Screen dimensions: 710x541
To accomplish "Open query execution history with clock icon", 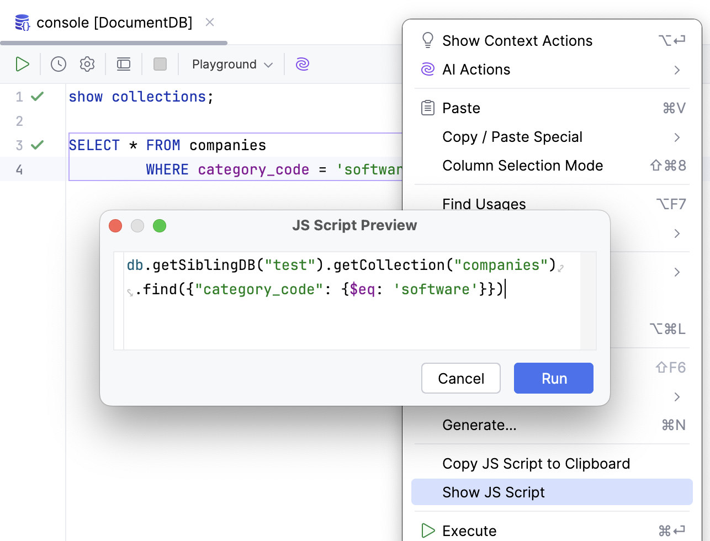I will point(58,64).
